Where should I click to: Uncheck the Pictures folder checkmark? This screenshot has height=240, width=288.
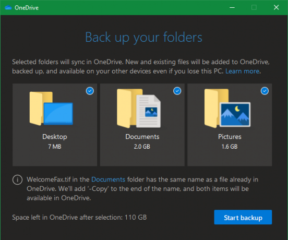pos(265,91)
